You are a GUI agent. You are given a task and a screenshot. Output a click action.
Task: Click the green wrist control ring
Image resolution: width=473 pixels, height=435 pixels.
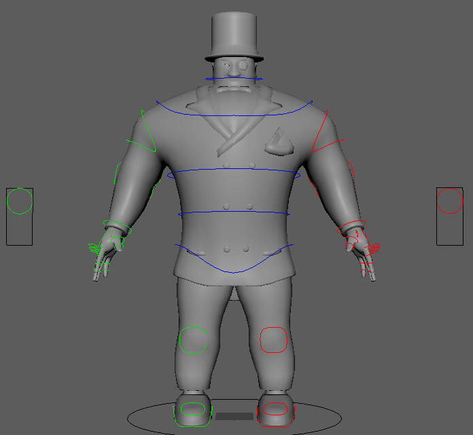115,225
